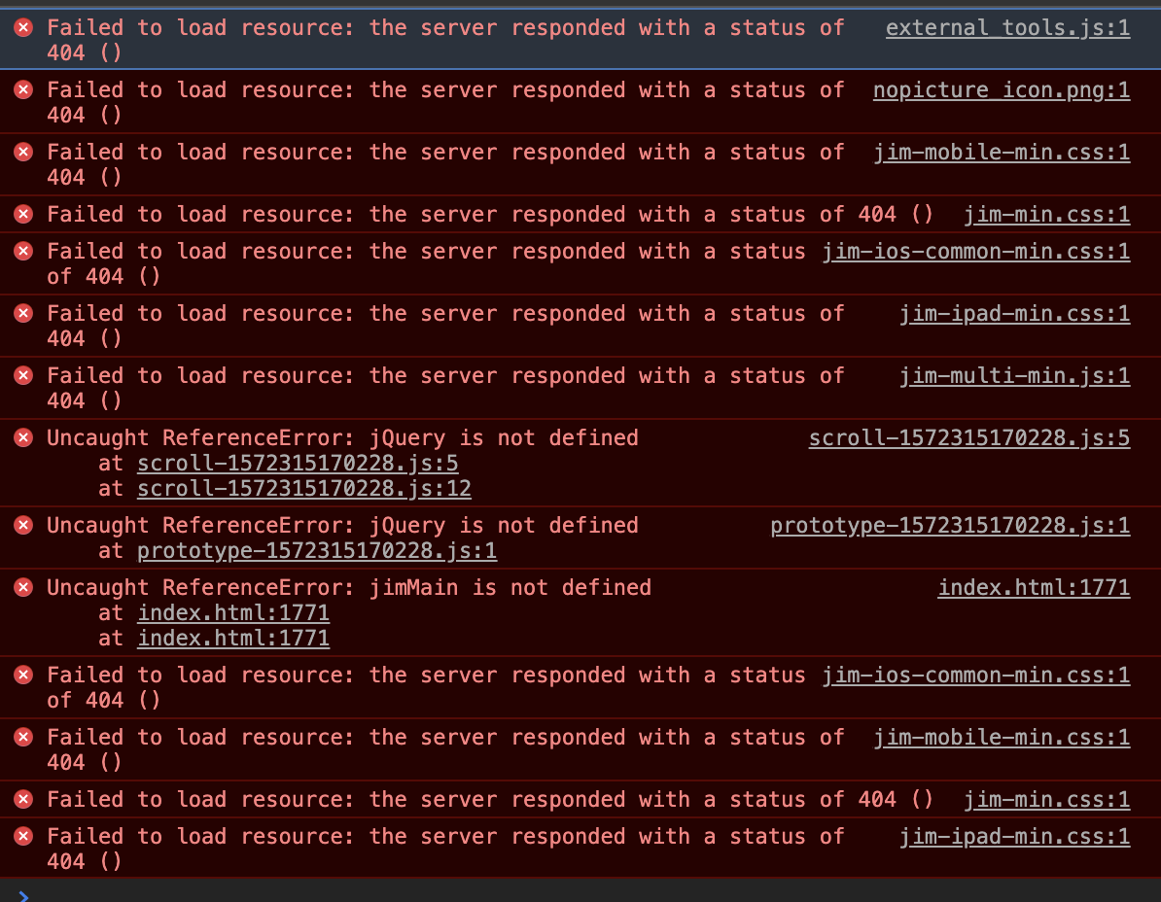Image resolution: width=1161 pixels, height=902 pixels.
Task: Open the nopicture_icon.png:1 source link
Action: [1001, 90]
